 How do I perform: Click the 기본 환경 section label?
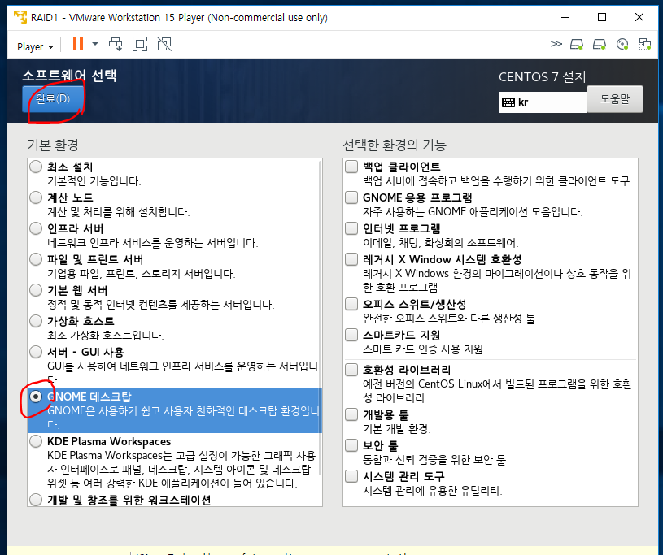[53, 145]
